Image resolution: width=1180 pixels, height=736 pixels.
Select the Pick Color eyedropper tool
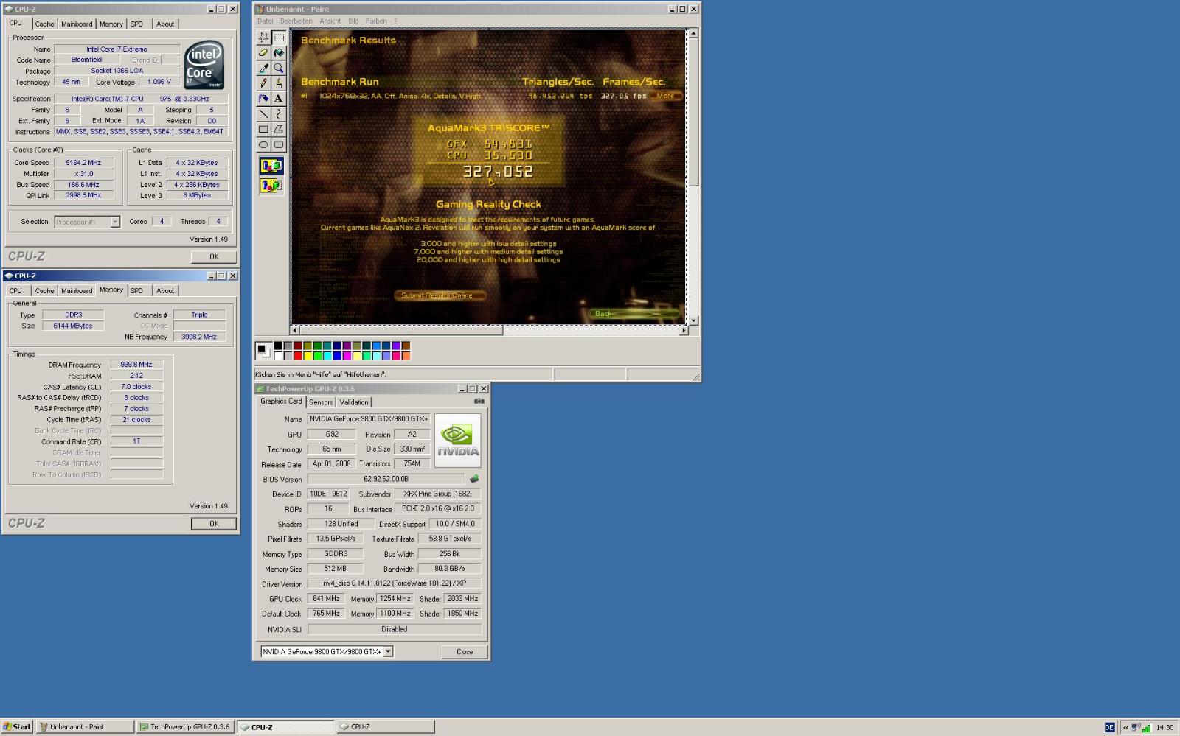pos(263,68)
